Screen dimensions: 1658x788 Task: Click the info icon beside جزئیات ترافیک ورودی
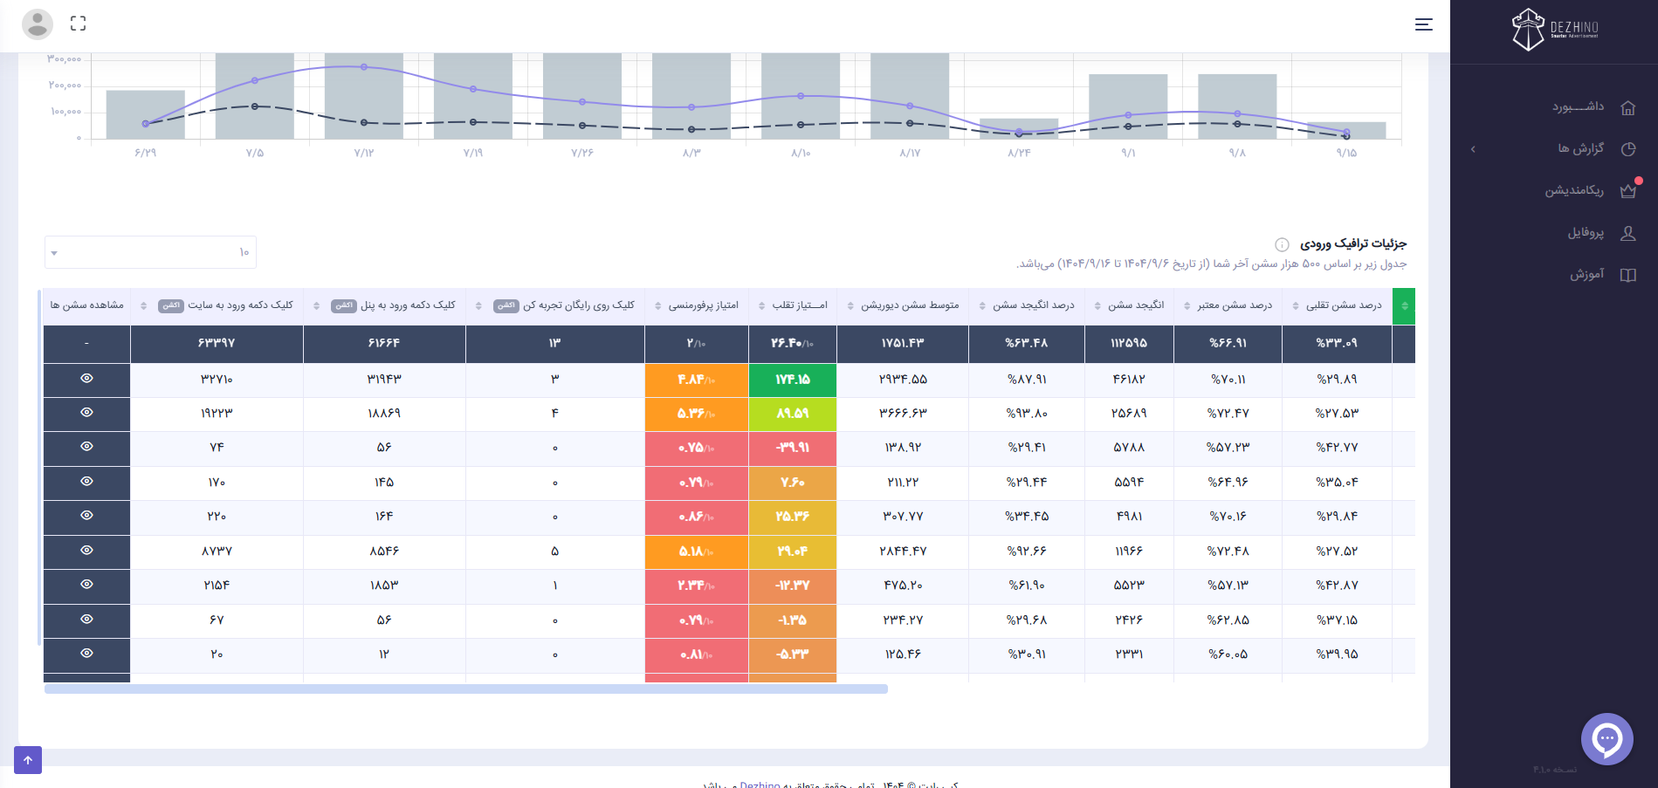tap(1282, 244)
